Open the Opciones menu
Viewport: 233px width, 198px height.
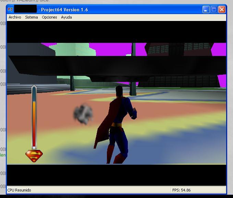(x=49, y=17)
